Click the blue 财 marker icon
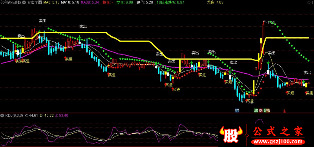Viewport: 314px width, 147px height. tap(237, 111)
